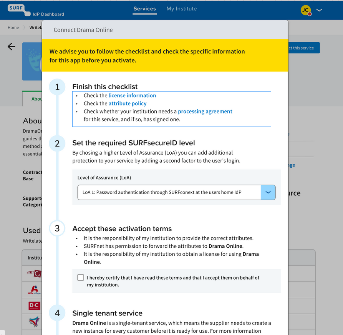Click the Set the required SURFsecureID level heading
Screen dimensions: 343x335
pyautogui.click(x=134, y=143)
